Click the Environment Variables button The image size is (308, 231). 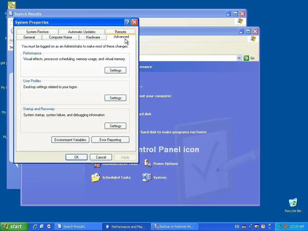pyautogui.click(x=70, y=140)
